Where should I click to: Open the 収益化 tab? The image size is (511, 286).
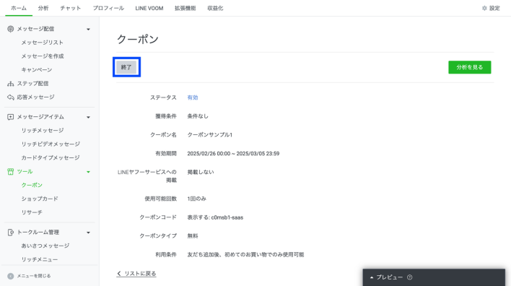(x=215, y=8)
